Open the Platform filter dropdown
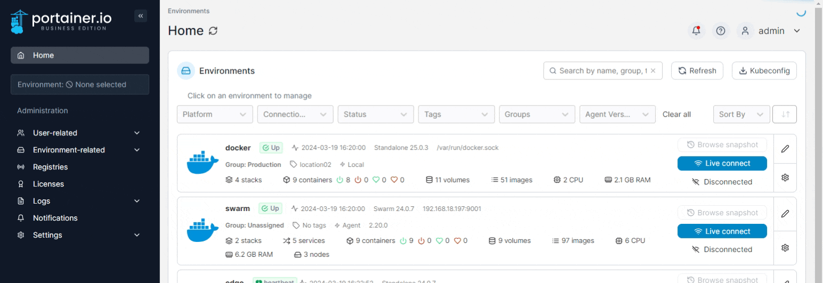Screen dimensions: 823x283 [215, 115]
